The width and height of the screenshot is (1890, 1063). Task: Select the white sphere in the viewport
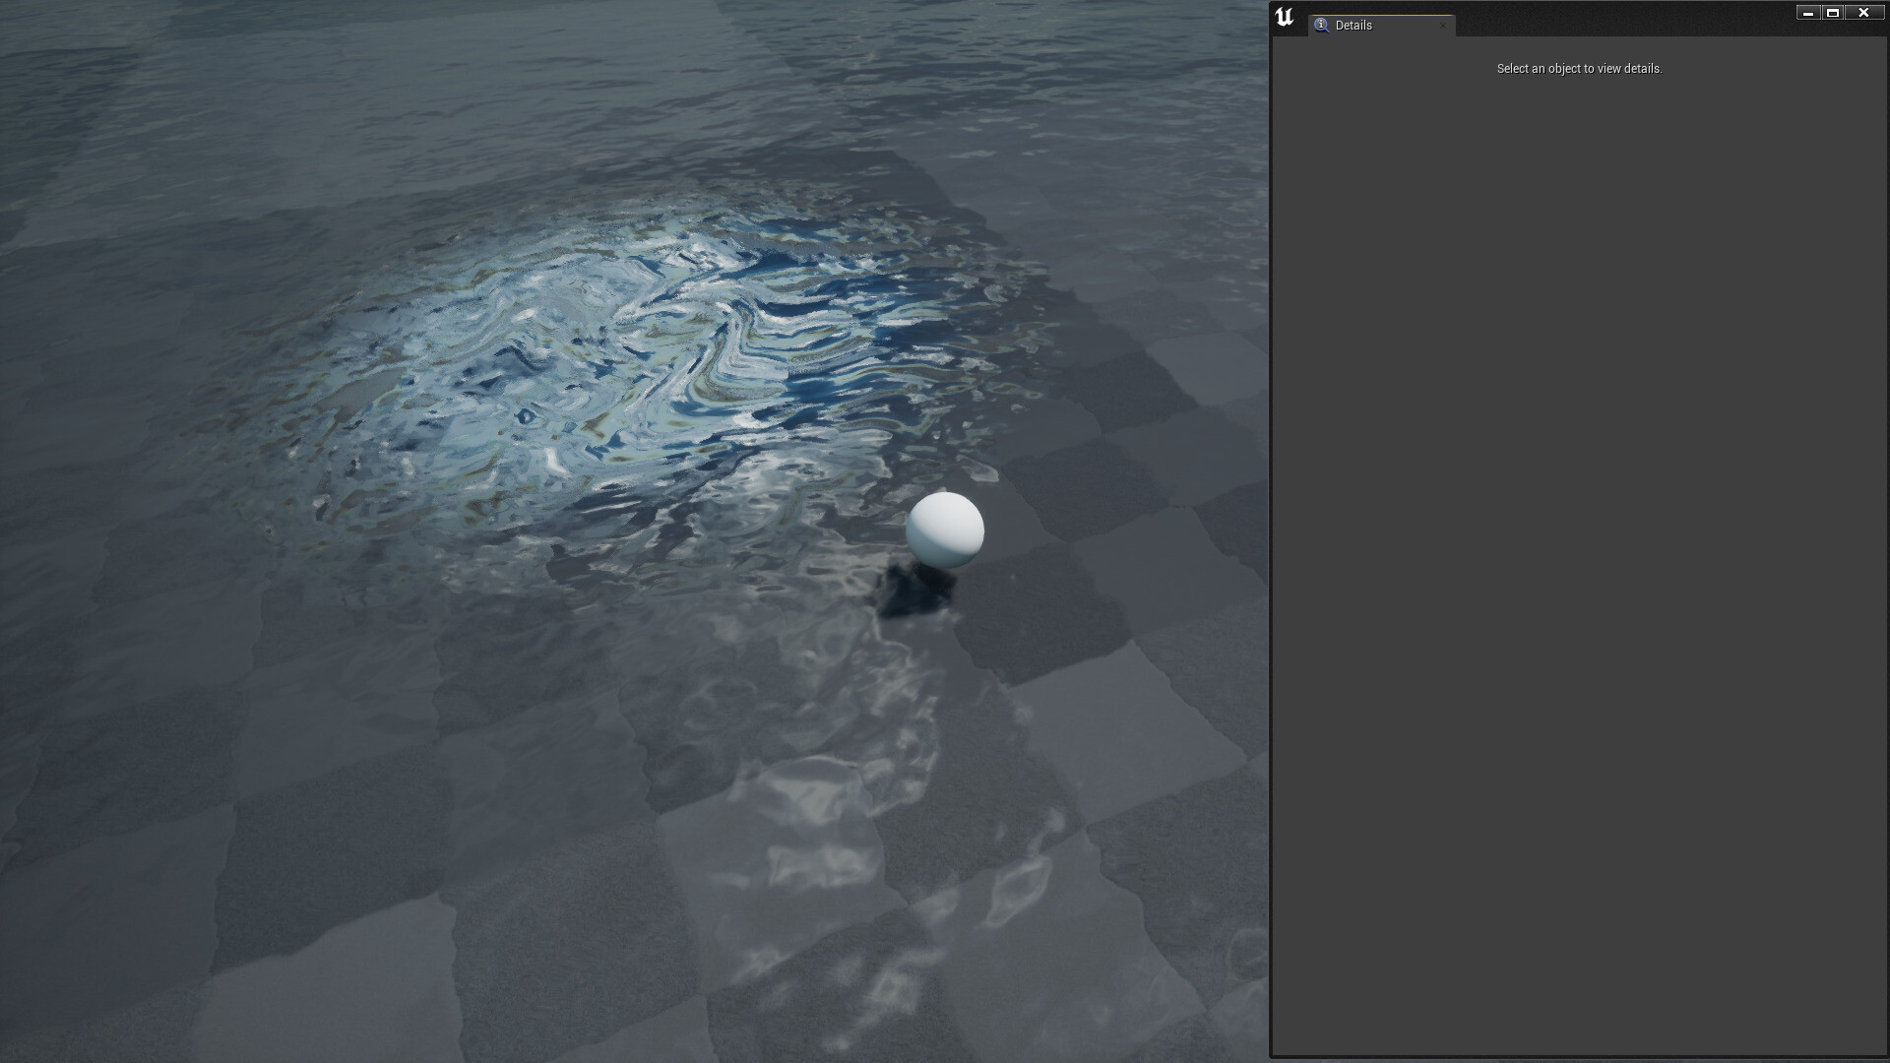[946, 531]
